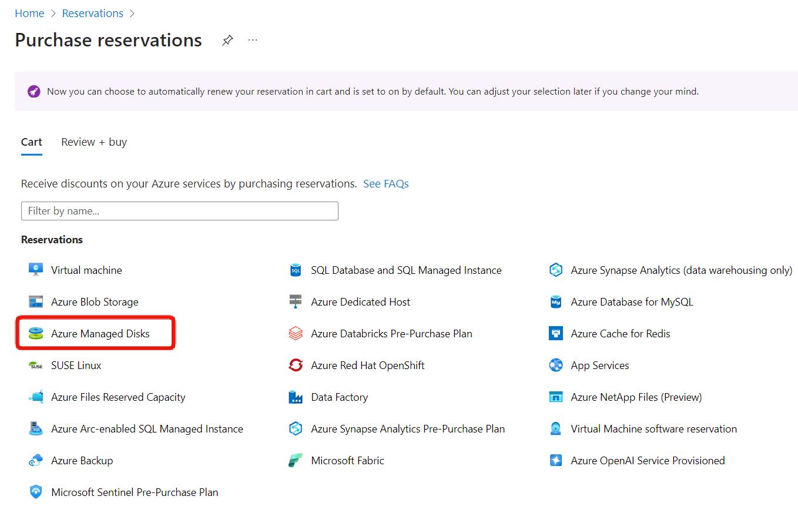Select Azure Dedicated Host reservation
The height and width of the screenshot is (513, 798).
(361, 302)
